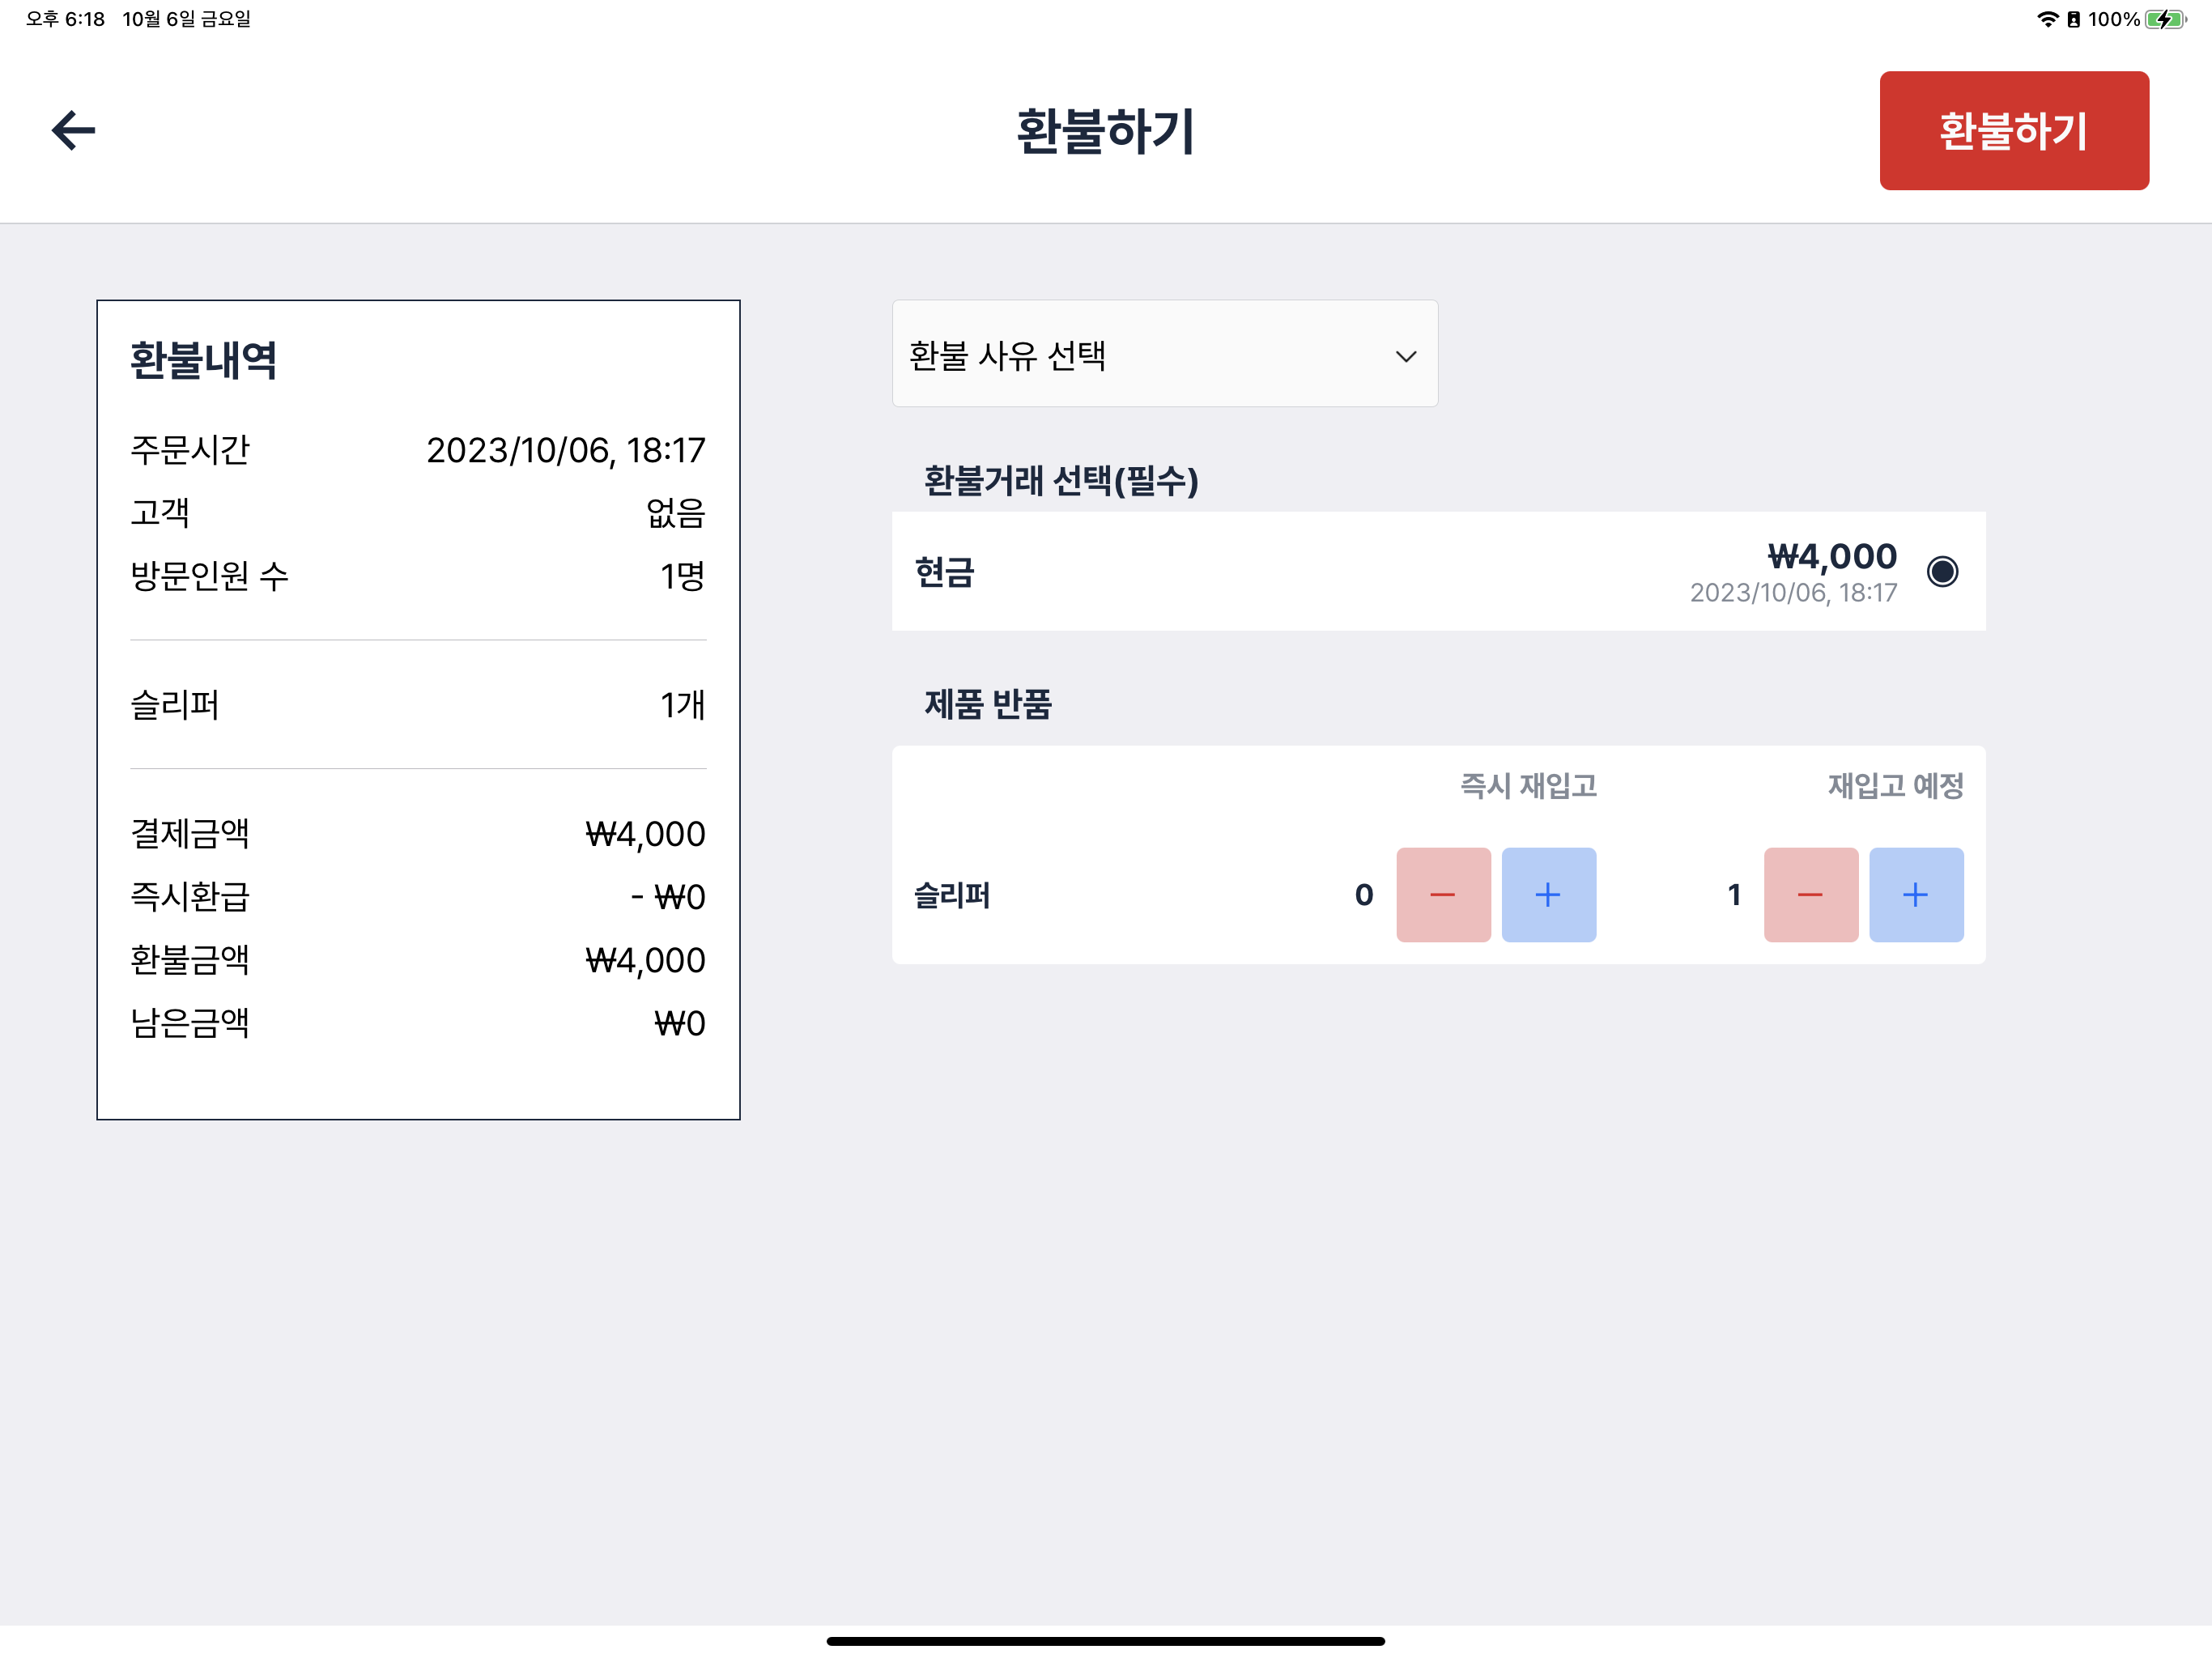Tap the 즉시 재입고 column header
This screenshot has height=1658, width=2212.
(1527, 785)
